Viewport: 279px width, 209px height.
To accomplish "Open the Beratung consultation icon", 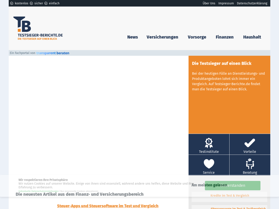I will coord(250,164).
